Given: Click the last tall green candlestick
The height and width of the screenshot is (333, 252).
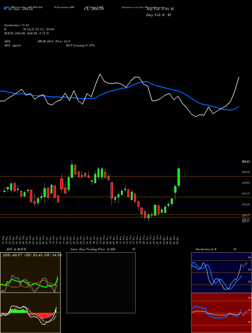Looking at the screenshot, I should coord(179,177).
